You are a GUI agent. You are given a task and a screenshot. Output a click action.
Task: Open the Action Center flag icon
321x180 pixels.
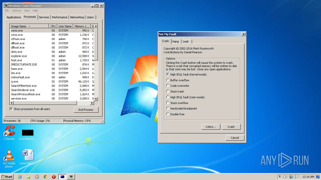coord(297,177)
